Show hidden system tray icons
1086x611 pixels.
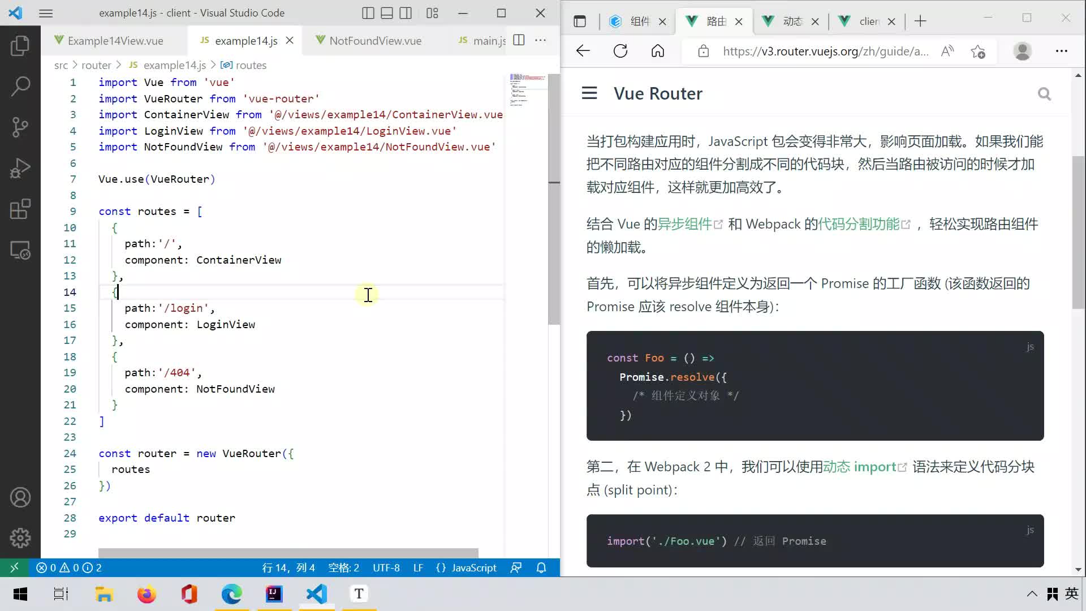(x=1032, y=594)
